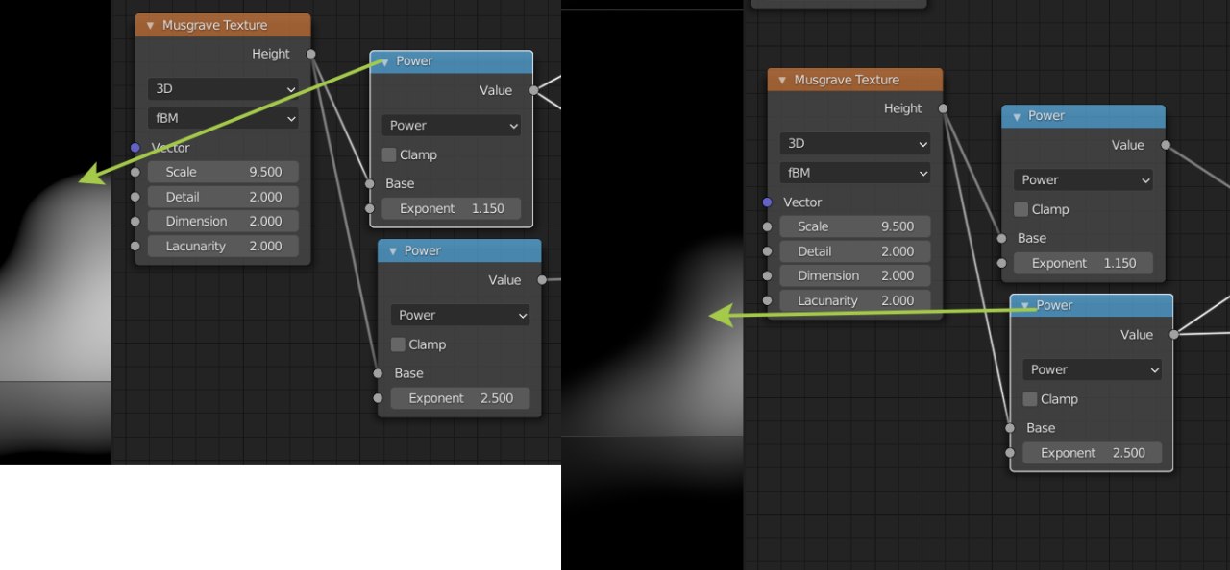The image size is (1230, 570).
Task: Click Value socket of Exponent 1.150 node, right screenshot
Action: coord(1166,145)
